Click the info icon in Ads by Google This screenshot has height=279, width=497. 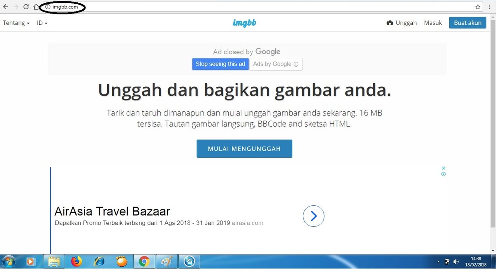[x=296, y=64]
